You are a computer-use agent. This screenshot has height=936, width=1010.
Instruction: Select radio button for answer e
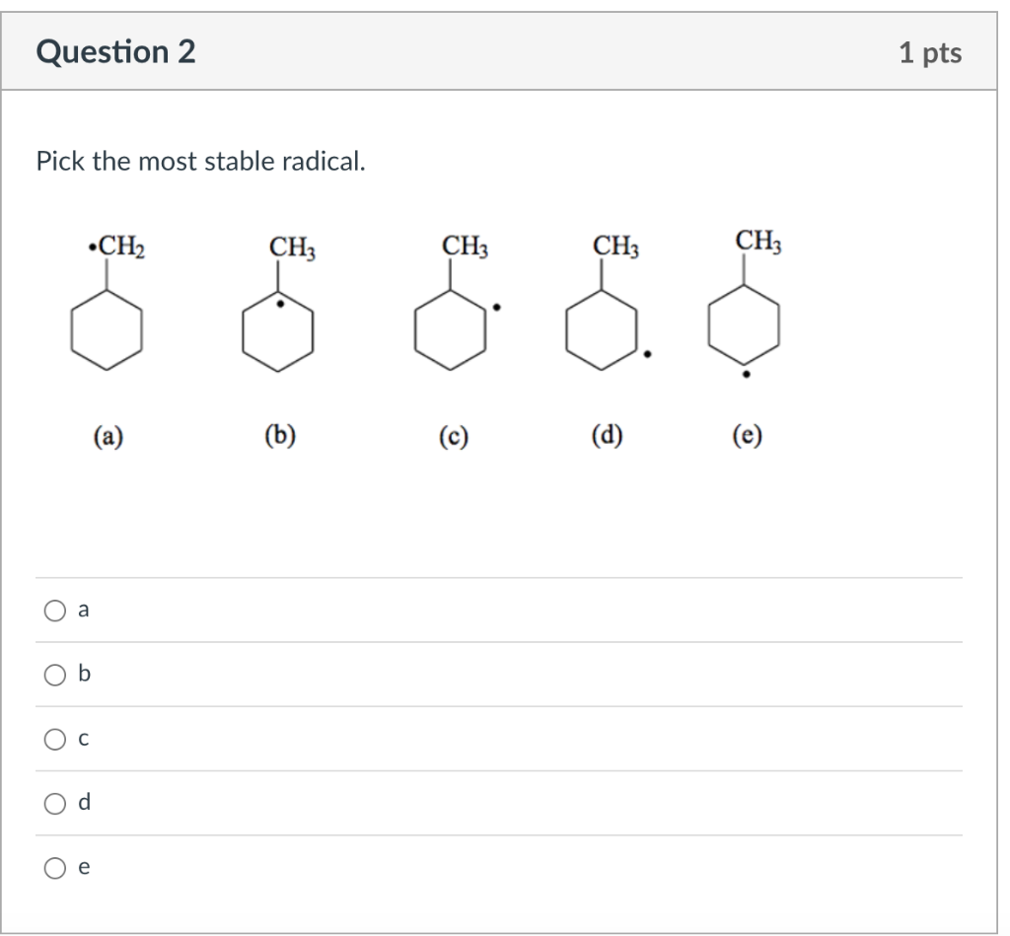click(54, 867)
